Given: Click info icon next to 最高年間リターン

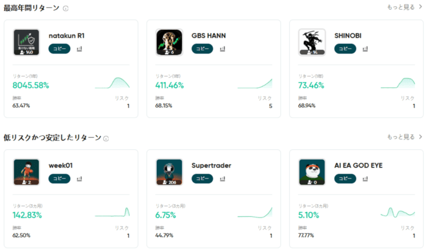Looking at the screenshot, I should 66,9.
